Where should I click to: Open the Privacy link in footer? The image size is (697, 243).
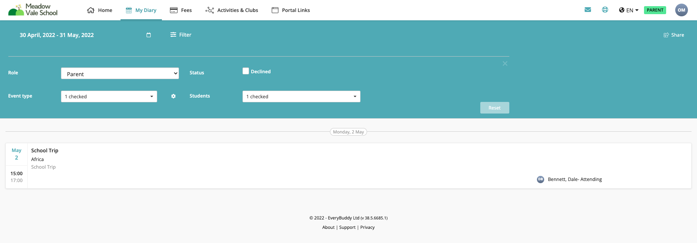(367, 227)
